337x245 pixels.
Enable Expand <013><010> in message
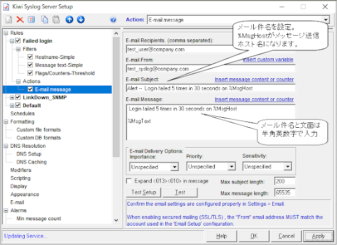129,181
